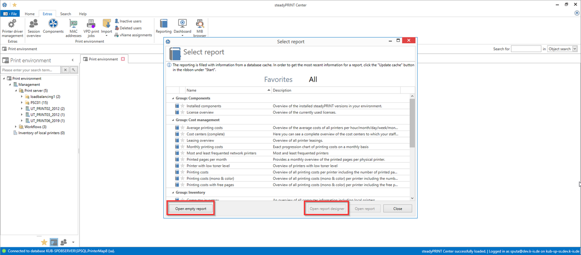Screen dimensions: 581x255
Task: Show Inactive users
Action: [x=128, y=21]
